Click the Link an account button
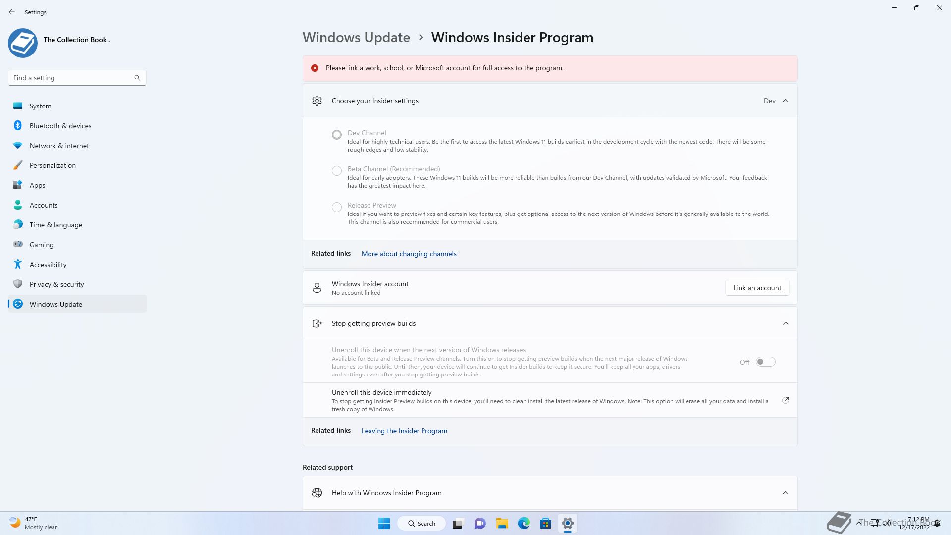This screenshot has width=951, height=535. pos(757,288)
